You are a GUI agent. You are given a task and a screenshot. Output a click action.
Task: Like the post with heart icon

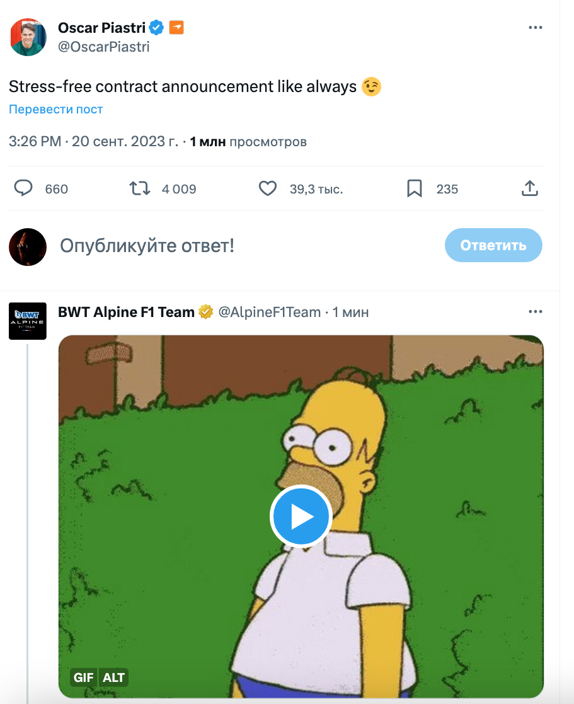pos(268,188)
